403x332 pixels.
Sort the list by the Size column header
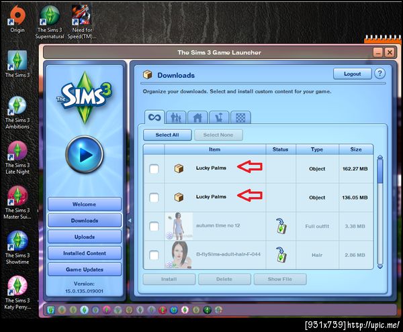tap(356, 150)
